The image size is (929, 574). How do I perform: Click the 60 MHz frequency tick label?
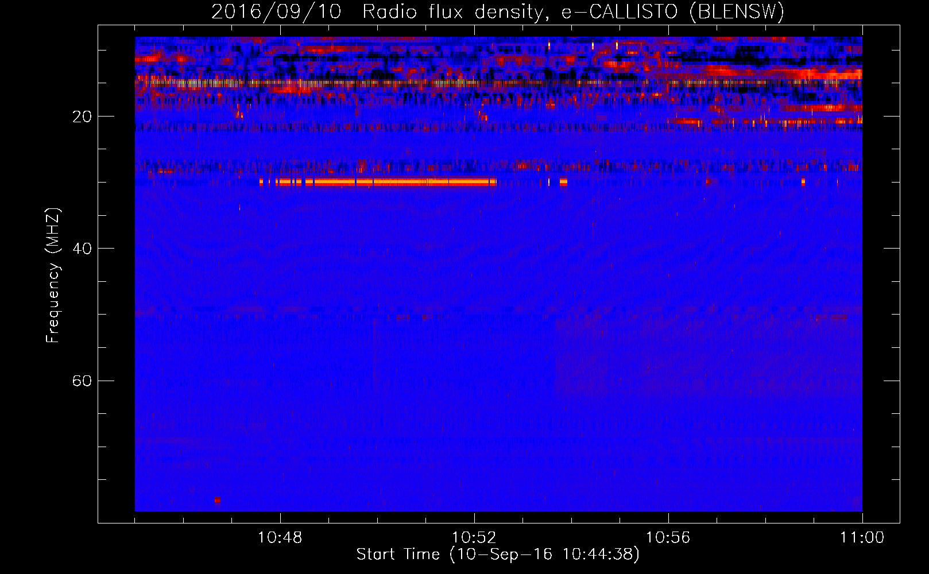click(x=82, y=381)
